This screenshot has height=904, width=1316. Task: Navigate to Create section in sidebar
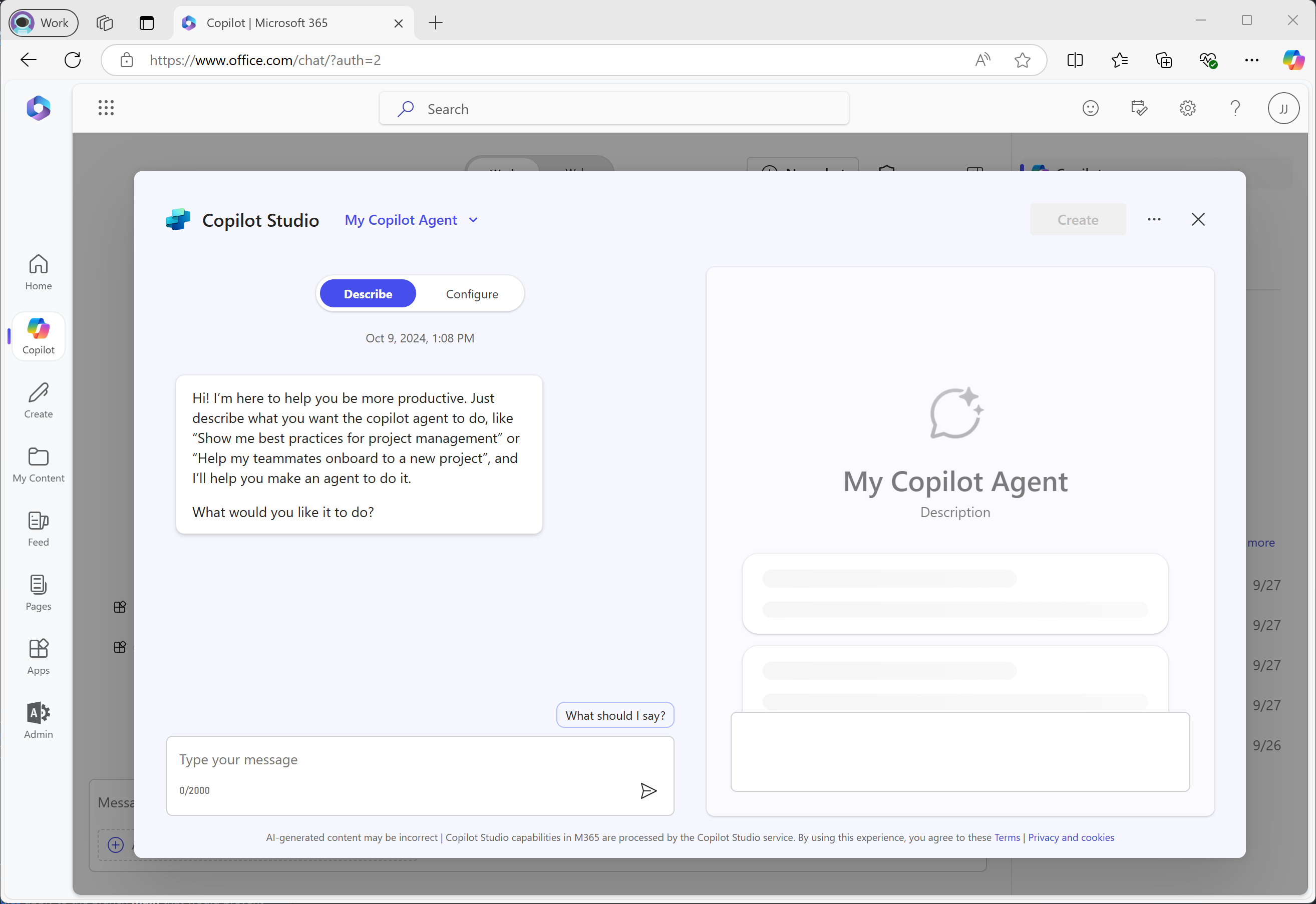(38, 399)
